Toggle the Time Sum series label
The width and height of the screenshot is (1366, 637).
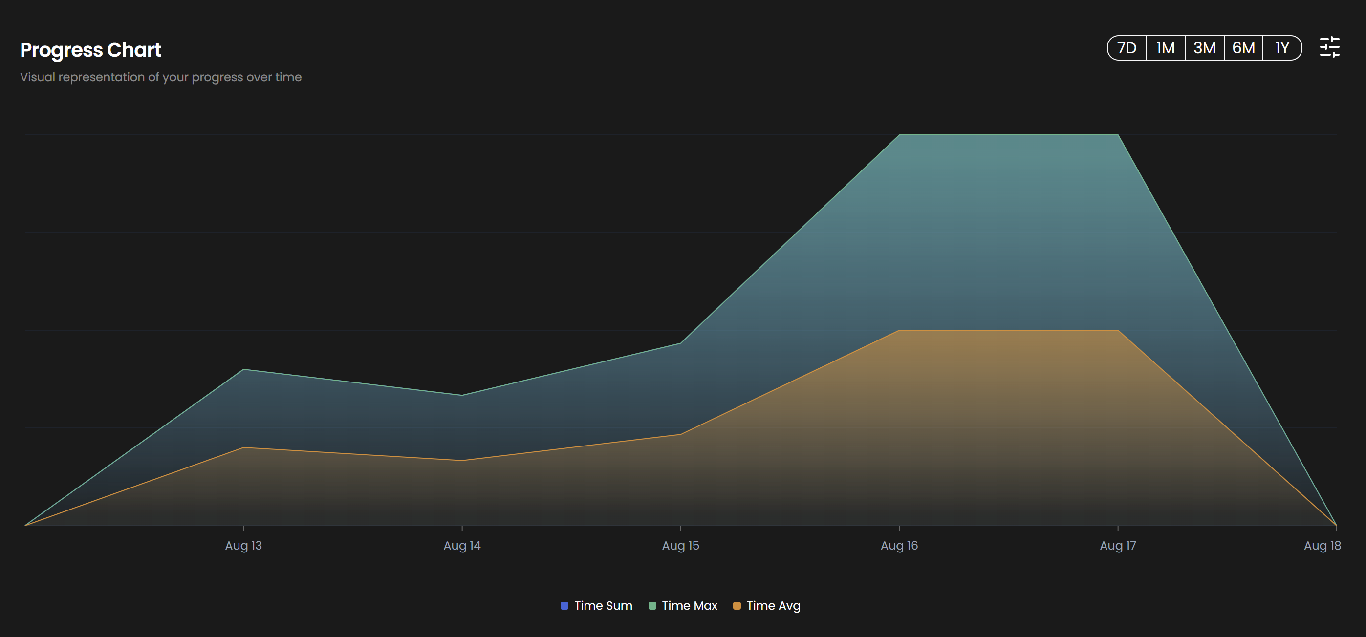603,605
